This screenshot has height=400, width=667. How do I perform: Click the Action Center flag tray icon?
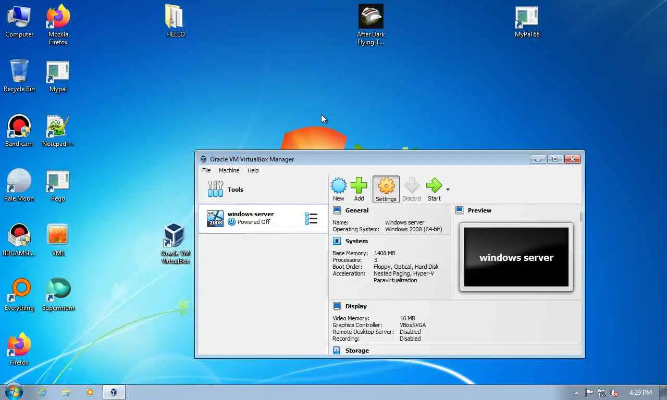click(x=589, y=393)
